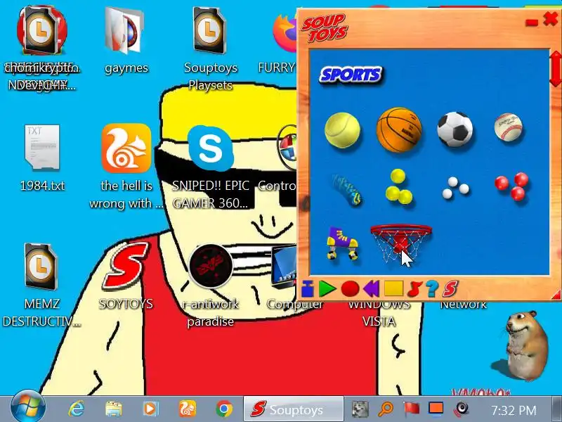Open UC Browser from the taskbar
Image resolution: width=562 pixels, height=422 pixels.
click(188, 409)
